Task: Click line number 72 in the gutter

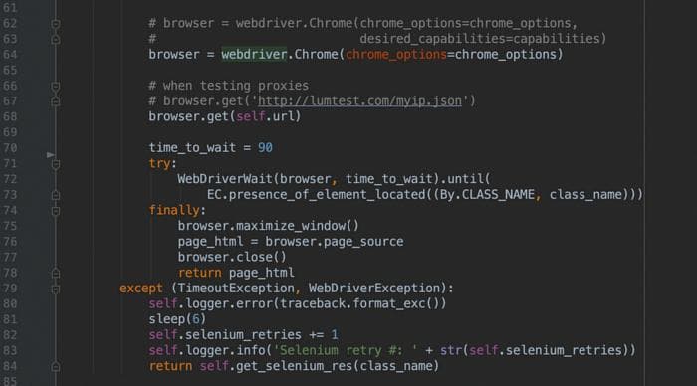Action: [10, 179]
